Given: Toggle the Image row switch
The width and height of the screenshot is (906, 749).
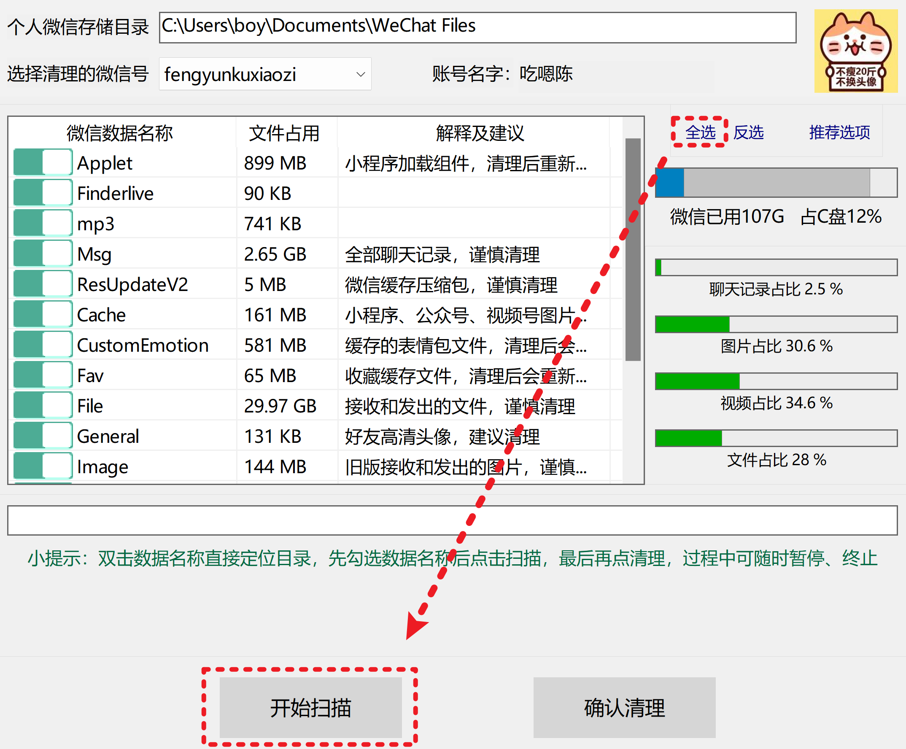Looking at the screenshot, I should 43,466.
